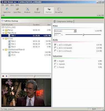Click the Title 1 file icon
Viewport: 105px width, 111px height.
pos(9,36)
